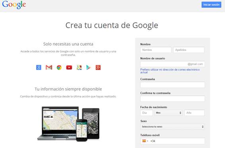Open the Mes month dropdown
This screenshot has height=148, width=225.
coord(169,113)
